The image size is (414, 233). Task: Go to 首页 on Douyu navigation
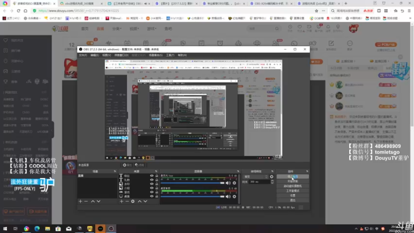tap(85, 28)
